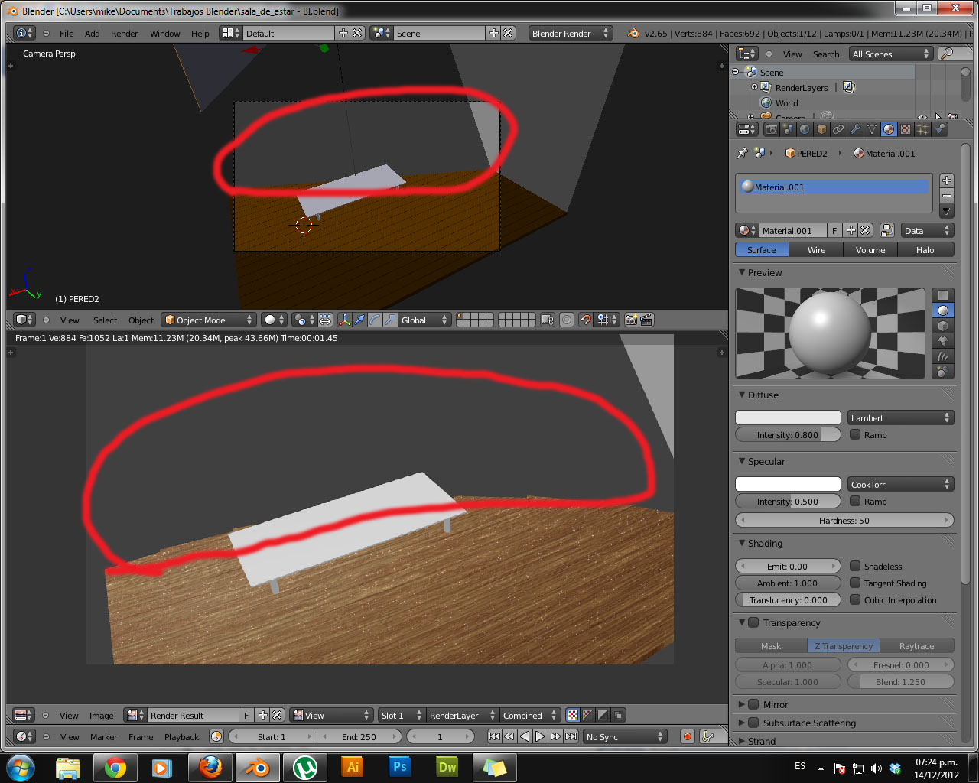
Task: Switch material type to Halo
Action: pyautogui.click(x=925, y=249)
